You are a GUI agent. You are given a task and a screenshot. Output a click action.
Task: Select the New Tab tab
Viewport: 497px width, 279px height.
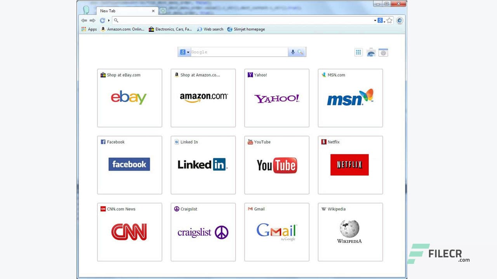pyautogui.click(x=116, y=11)
